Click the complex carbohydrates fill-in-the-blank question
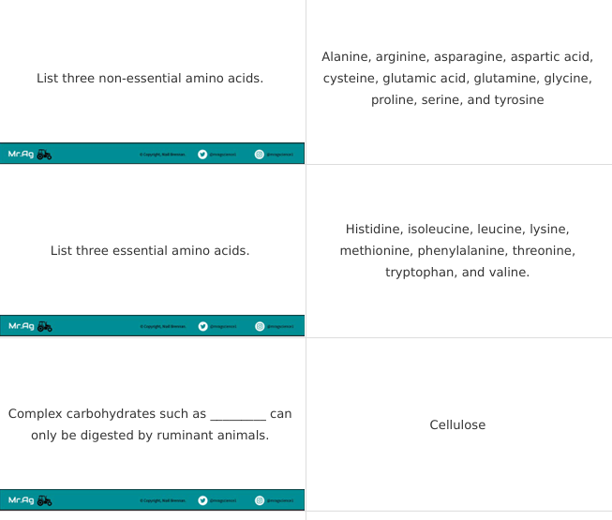Screen dimensions: 612x520 pyautogui.click(x=150, y=424)
